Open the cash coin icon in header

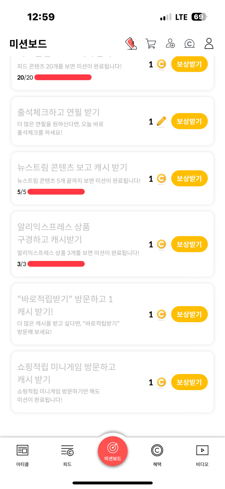click(x=189, y=43)
